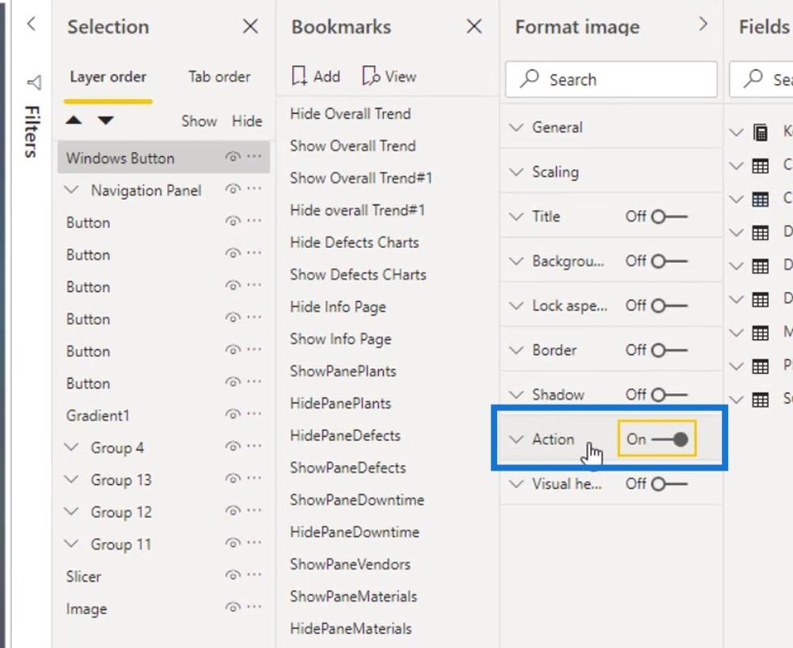Screen dimensions: 793x648
Task: Turn on the Border toggle
Action: coord(669,350)
